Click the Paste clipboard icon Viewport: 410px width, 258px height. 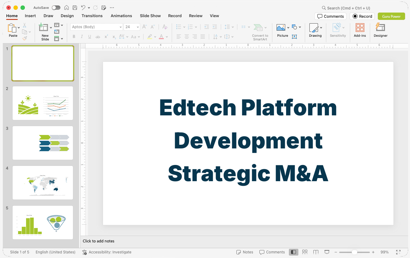click(12, 28)
